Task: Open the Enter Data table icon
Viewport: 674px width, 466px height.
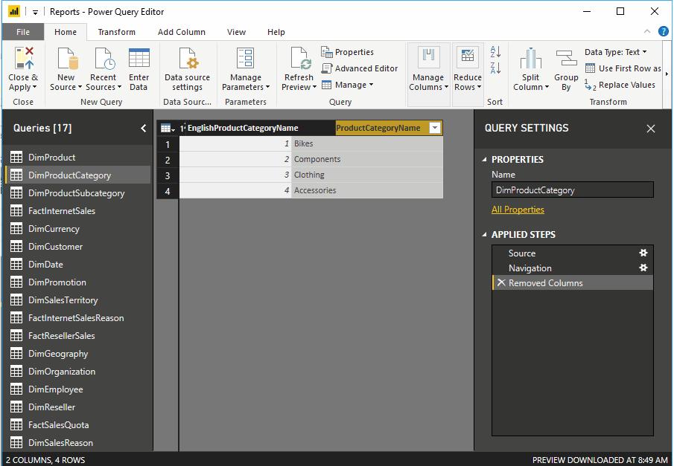Action: 139,59
